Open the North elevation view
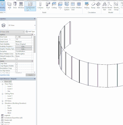The image size is (123, 125). click(9, 108)
